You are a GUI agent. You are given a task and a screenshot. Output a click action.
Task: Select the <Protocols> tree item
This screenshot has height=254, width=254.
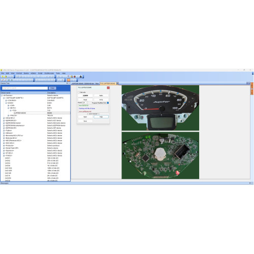click(10, 146)
